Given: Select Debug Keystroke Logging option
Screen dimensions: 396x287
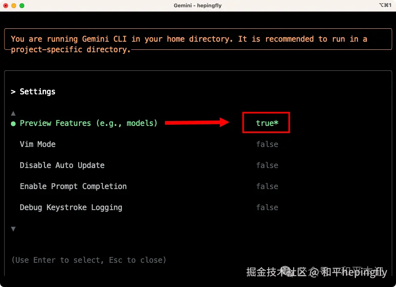Looking at the screenshot, I should tap(71, 208).
